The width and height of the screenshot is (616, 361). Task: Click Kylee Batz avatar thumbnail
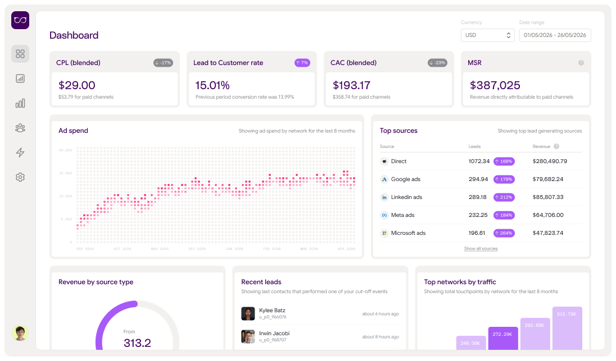(x=248, y=313)
